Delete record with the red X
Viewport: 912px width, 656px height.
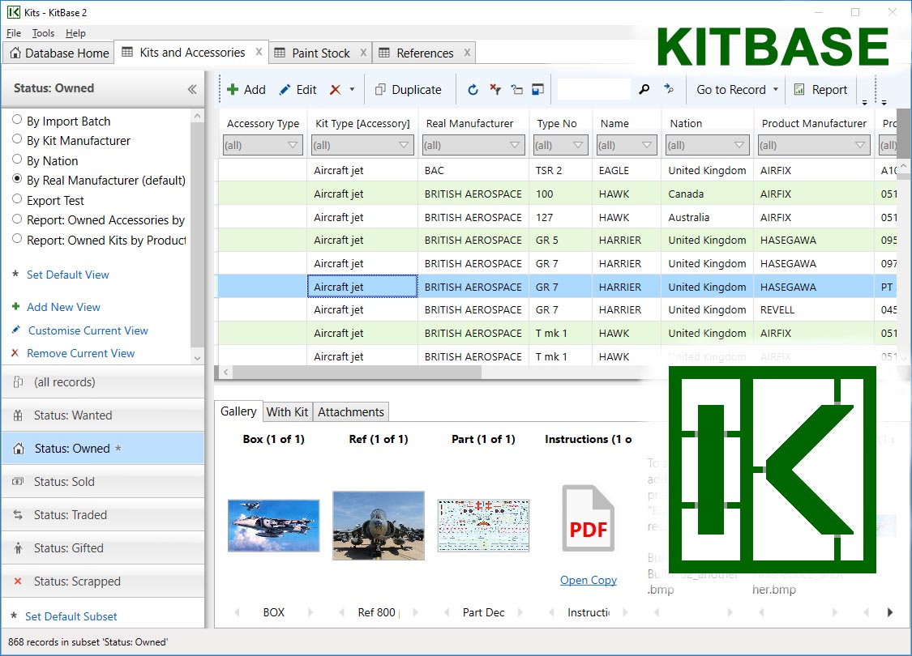(x=335, y=89)
